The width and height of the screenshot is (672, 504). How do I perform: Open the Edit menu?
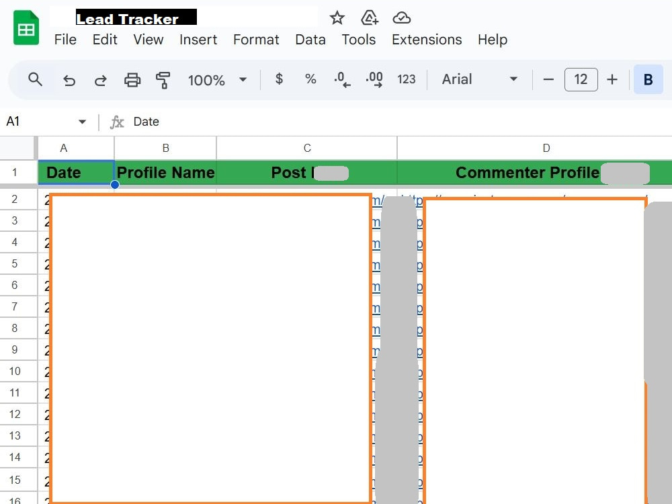[x=105, y=40]
